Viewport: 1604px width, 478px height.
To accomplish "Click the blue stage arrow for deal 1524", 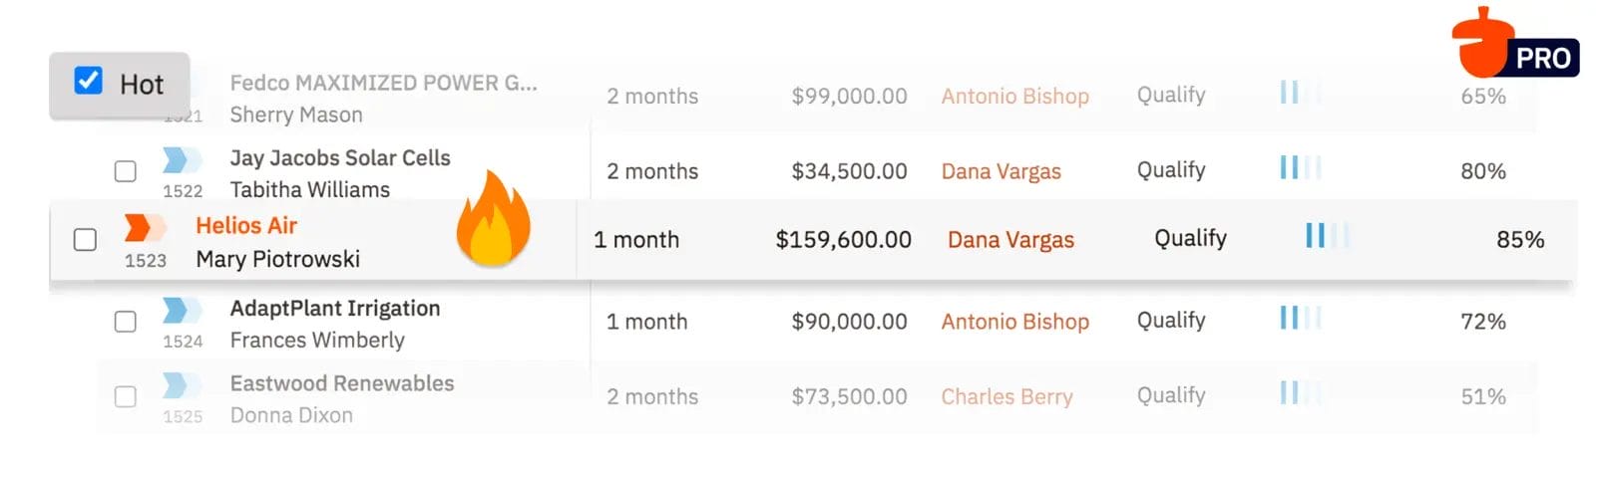I will [182, 310].
